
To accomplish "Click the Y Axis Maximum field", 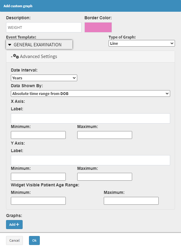I will 105,177.
